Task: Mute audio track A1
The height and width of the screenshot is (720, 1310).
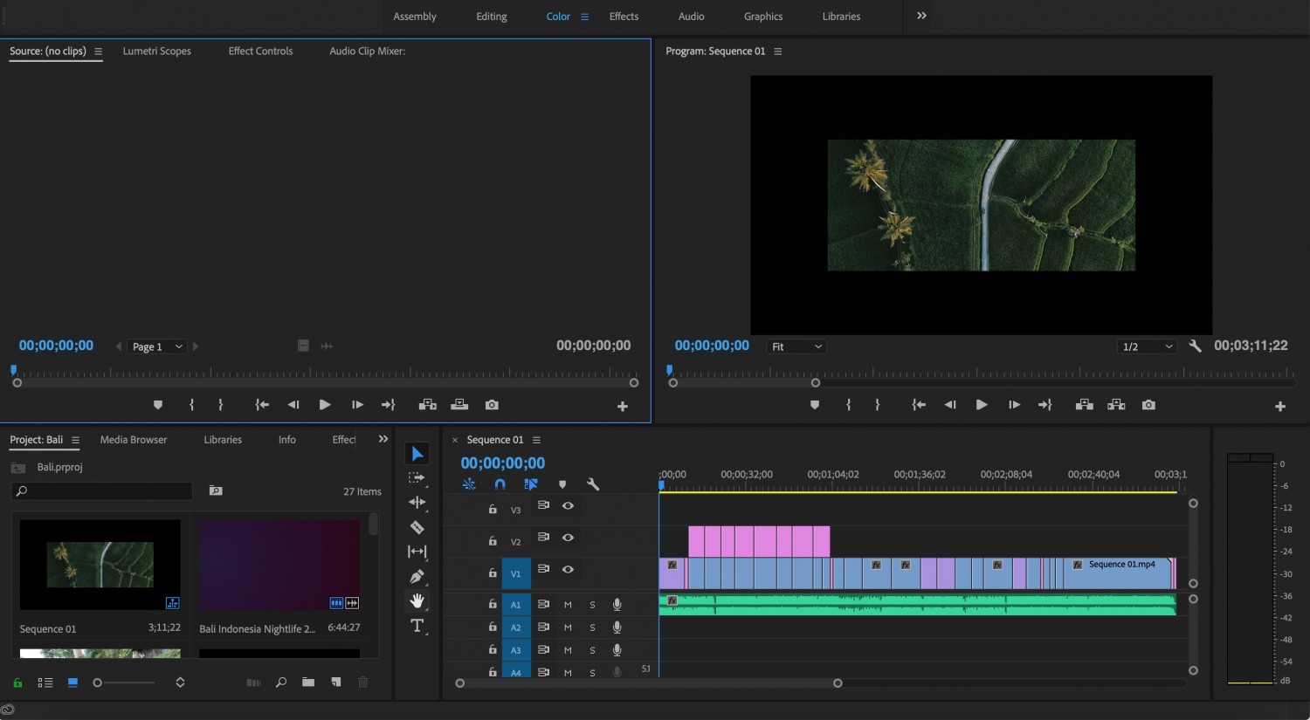Action: click(568, 605)
